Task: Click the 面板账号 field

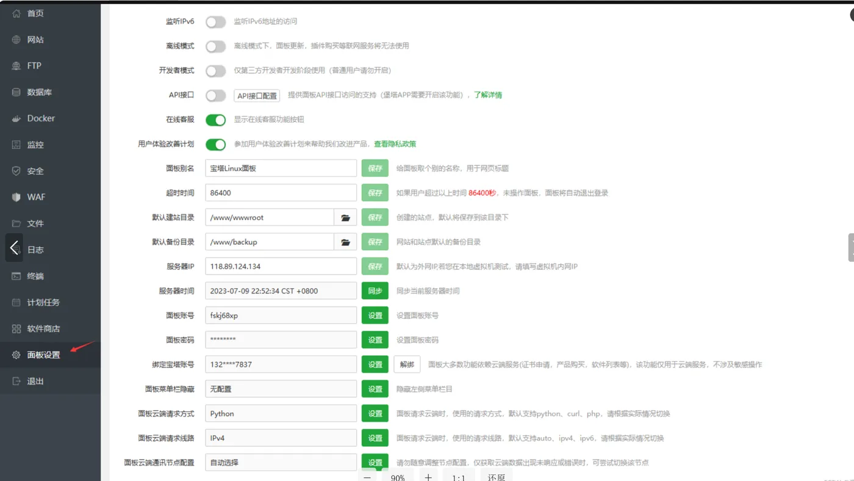Action: click(x=281, y=316)
